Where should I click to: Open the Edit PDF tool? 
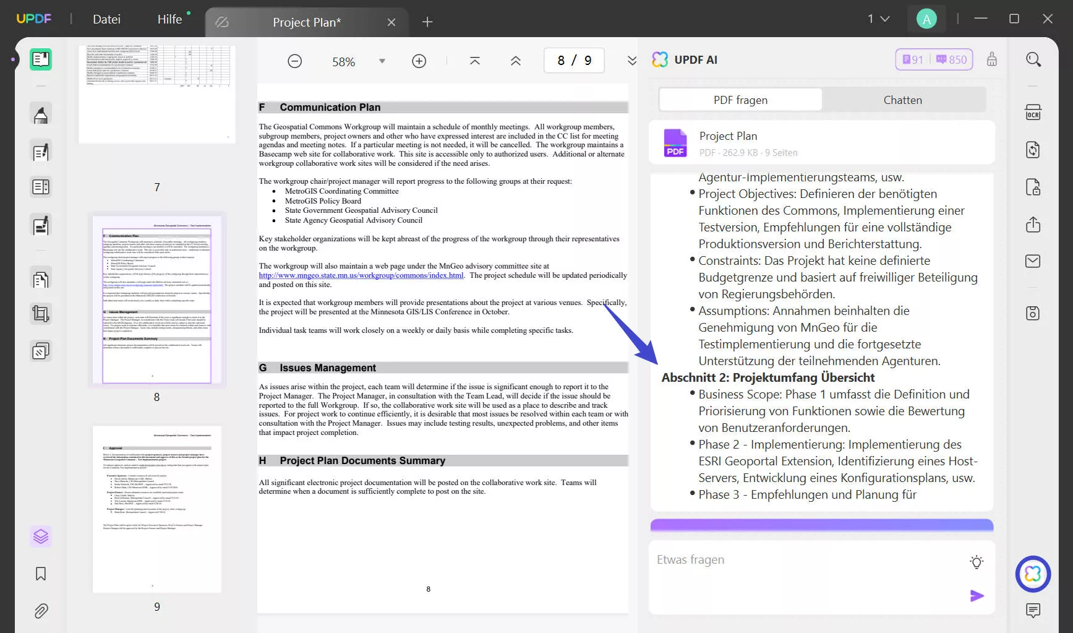coord(41,151)
